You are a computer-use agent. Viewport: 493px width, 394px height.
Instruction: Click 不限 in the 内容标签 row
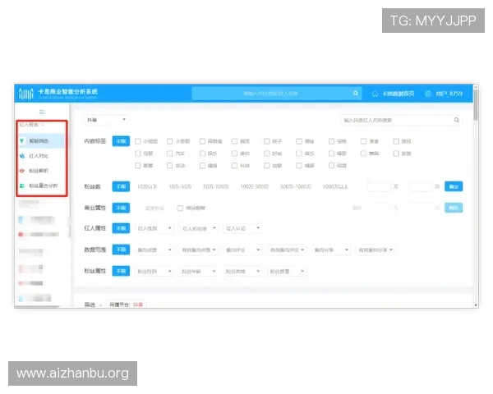point(121,141)
